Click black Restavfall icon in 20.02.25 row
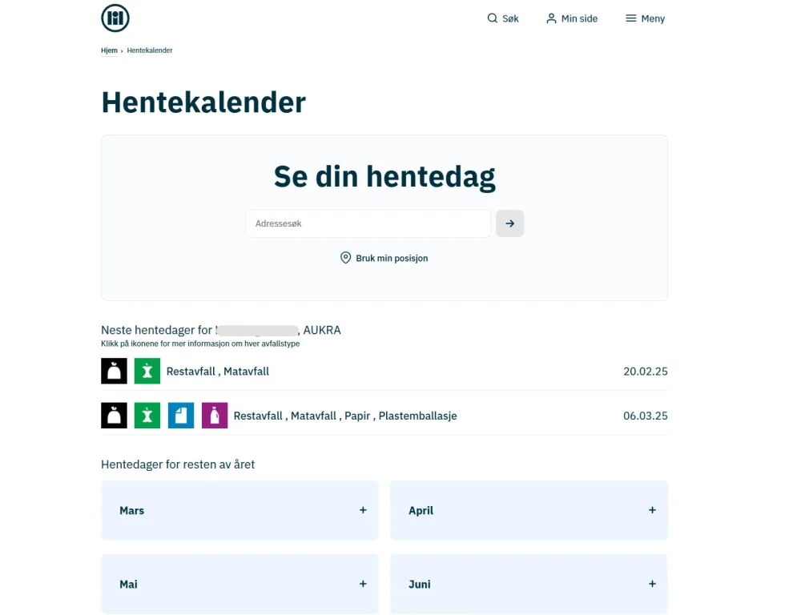 tap(114, 371)
